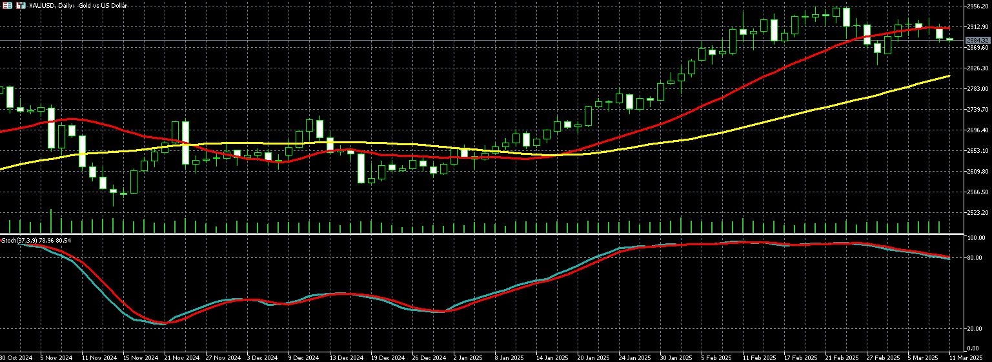This screenshot has height=362, width=992.
Task: Select the most recent candle on the chart
Action: tap(949, 40)
